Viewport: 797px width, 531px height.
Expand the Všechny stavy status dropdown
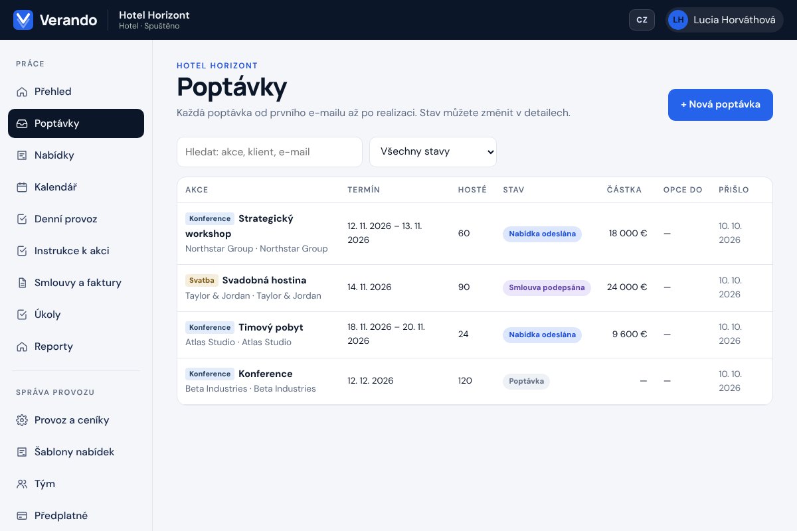pyautogui.click(x=433, y=152)
